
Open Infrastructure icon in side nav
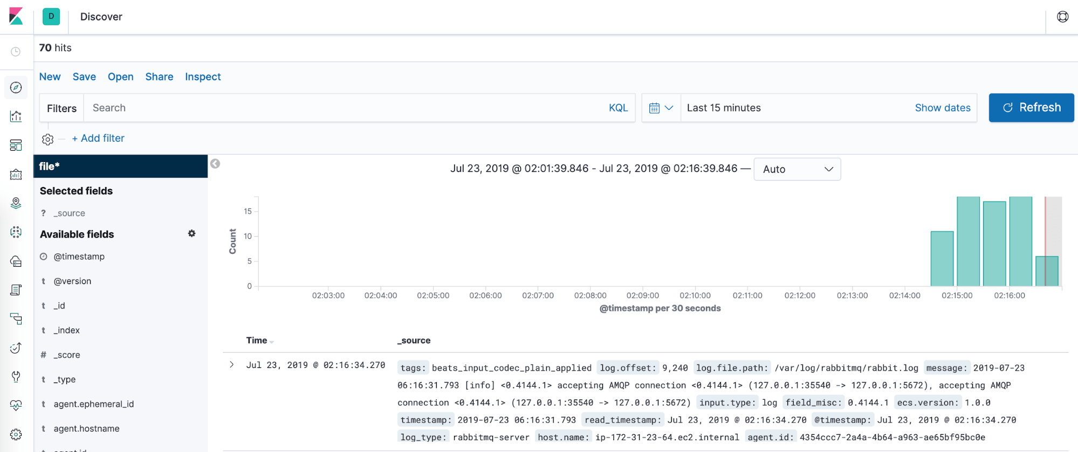(16, 261)
